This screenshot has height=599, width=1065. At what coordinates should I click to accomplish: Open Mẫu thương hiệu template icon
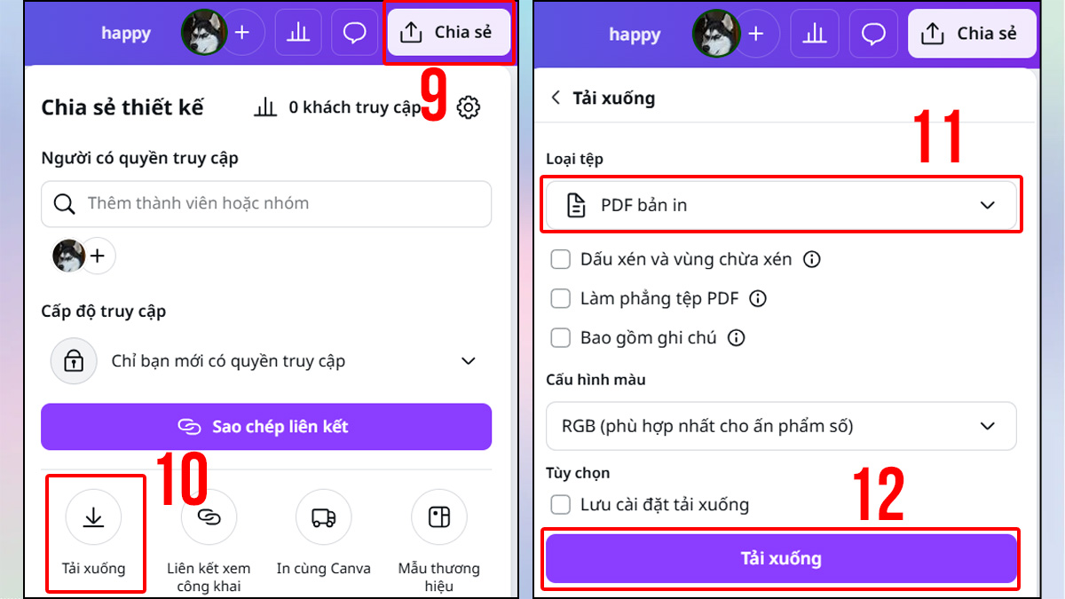[439, 517]
